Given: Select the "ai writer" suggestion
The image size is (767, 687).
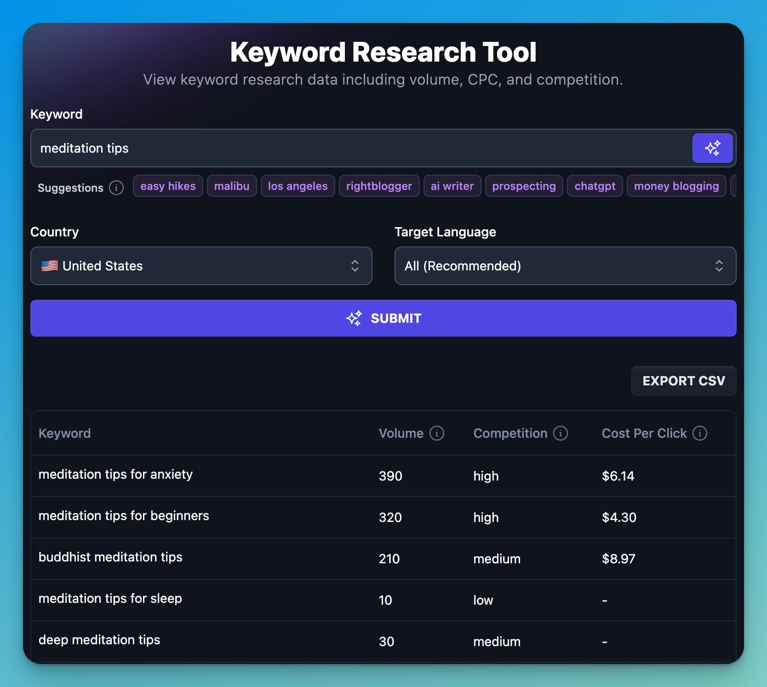Looking at the screenshot, I should point(452,186).
